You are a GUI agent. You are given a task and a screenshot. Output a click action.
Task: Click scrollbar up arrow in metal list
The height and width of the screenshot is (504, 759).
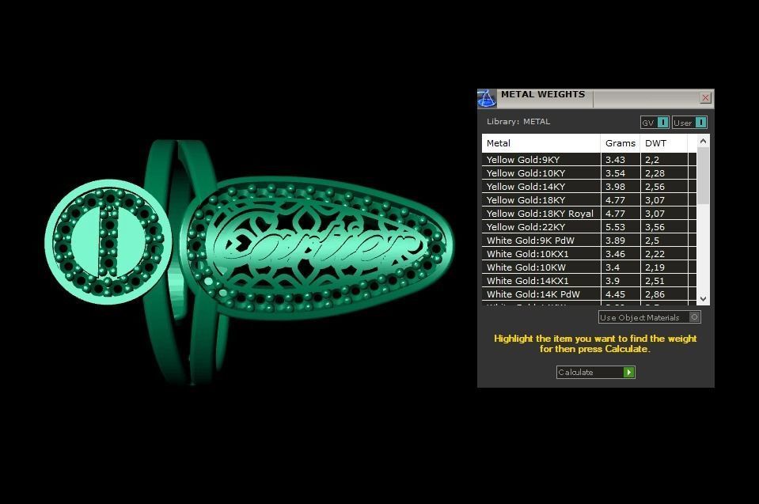click(704, 142)
